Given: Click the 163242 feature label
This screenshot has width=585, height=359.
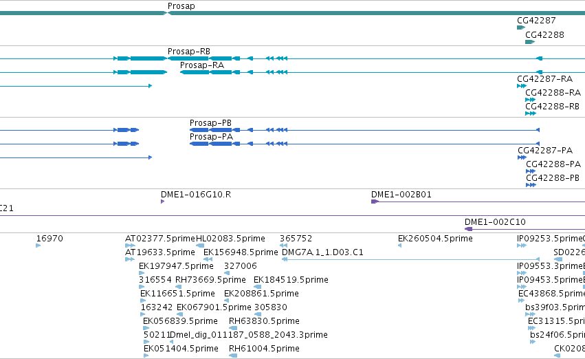Looking at the screenshot, I should tap(157, 308).
